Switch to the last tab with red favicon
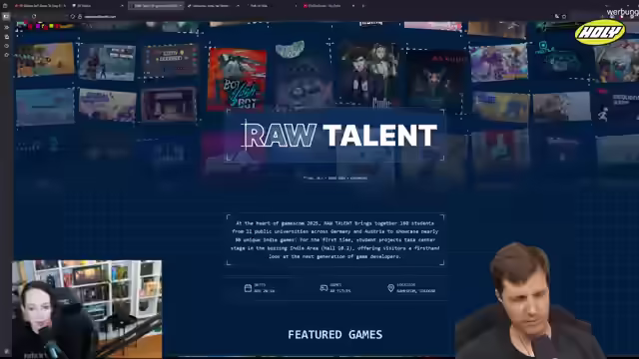639x359 pixels. click(328, 6)
